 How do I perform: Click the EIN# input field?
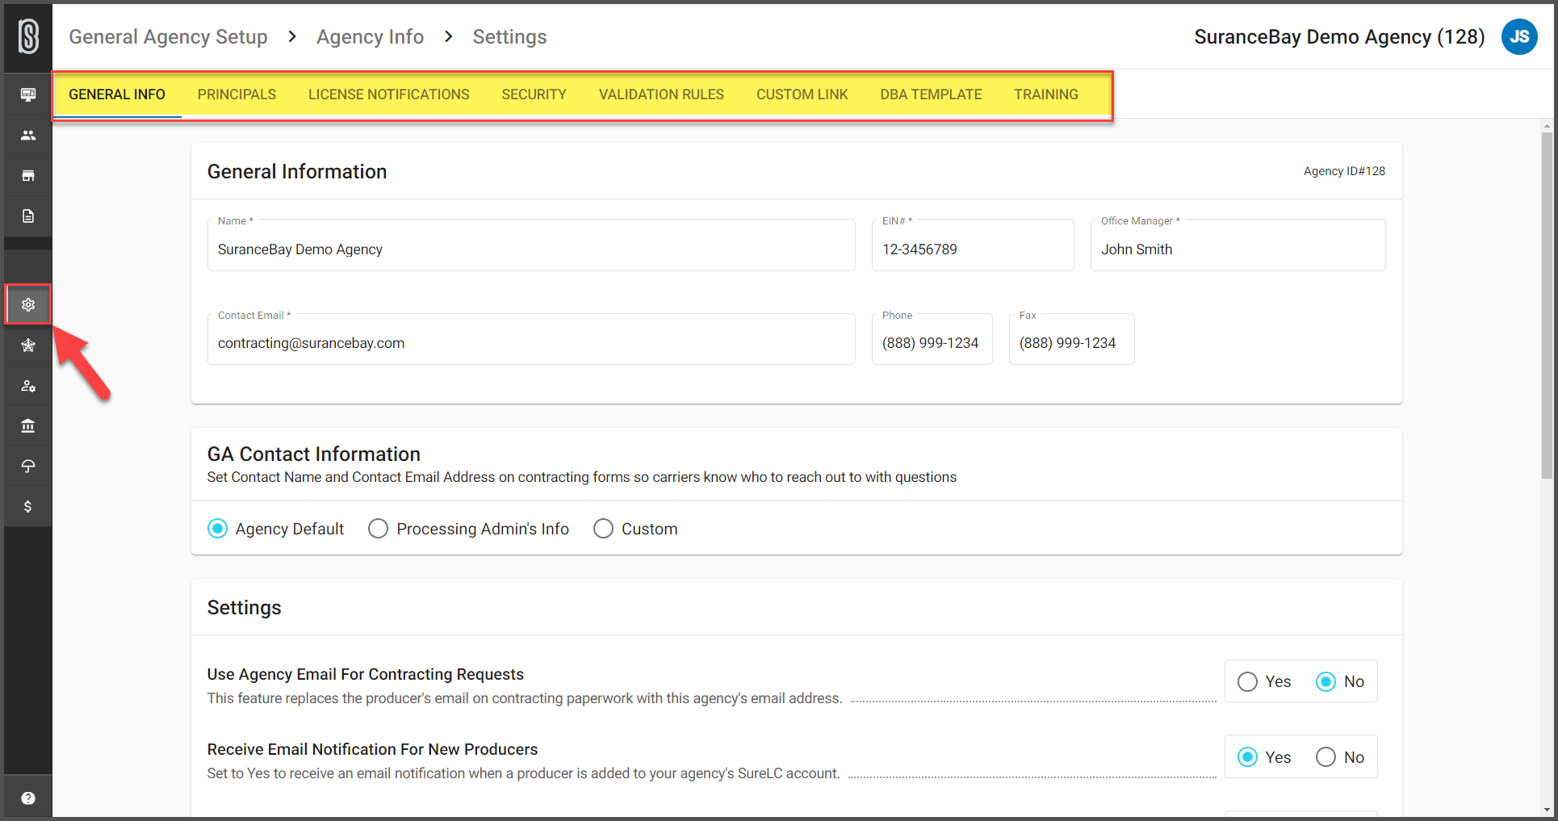click(x=973, y=245)
